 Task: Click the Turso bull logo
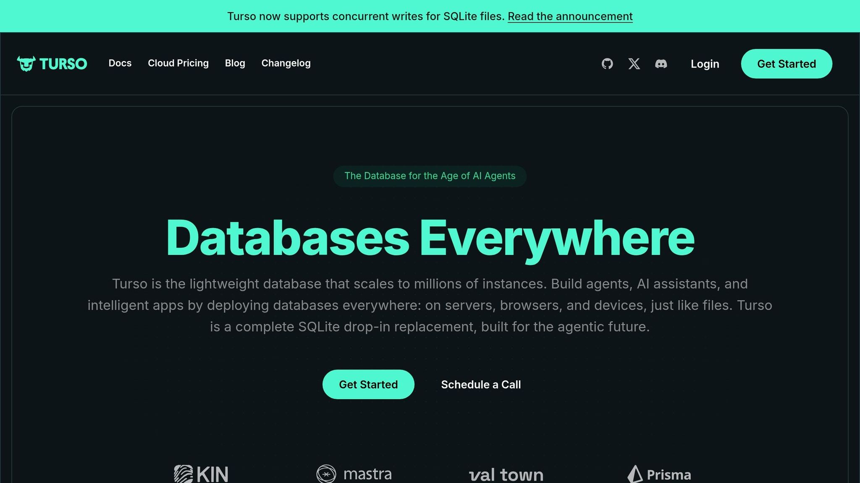[26, 64]
